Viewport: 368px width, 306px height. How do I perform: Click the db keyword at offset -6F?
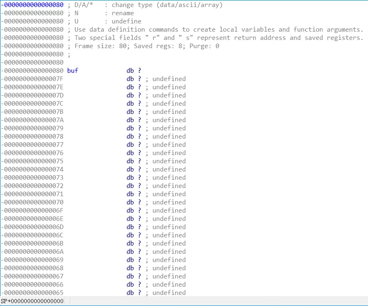pos(130,211)
